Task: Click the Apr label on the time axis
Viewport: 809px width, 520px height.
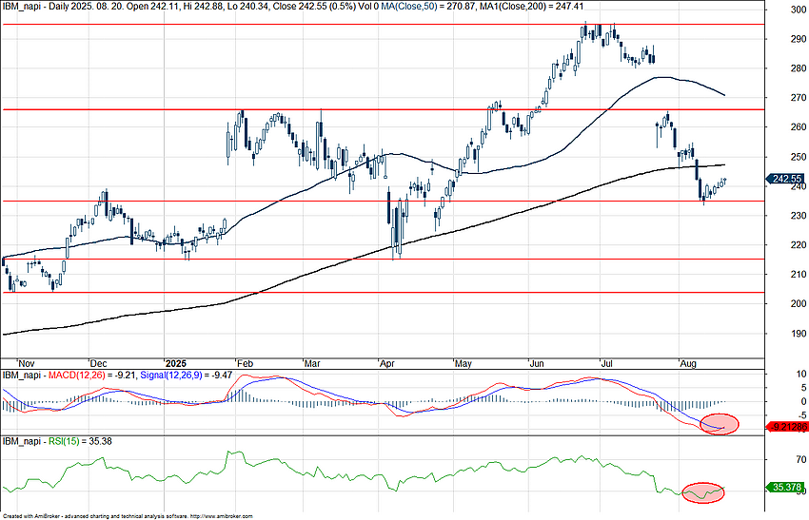Action: pyautogui.click(x=387, y=364)
